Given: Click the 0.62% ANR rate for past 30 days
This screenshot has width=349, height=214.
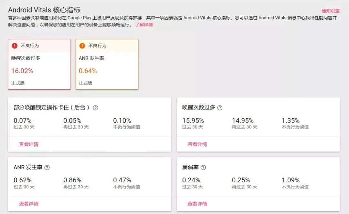Looking at the screenshot, I should point(23,180).
